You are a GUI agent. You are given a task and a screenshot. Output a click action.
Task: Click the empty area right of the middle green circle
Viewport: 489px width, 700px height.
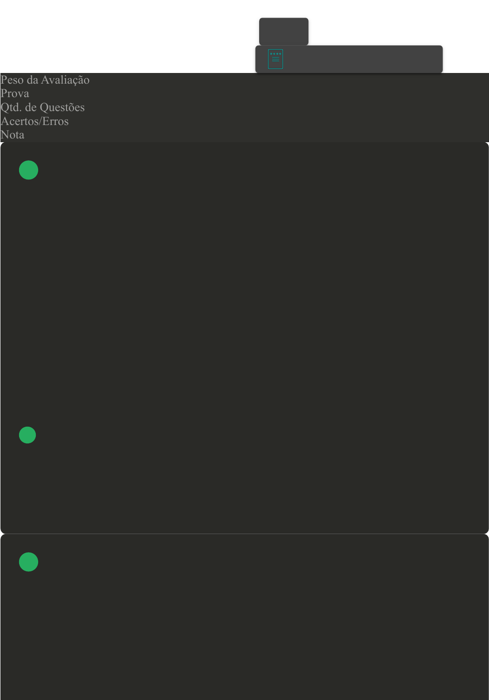pyautogui.click(x=261, y=435)
